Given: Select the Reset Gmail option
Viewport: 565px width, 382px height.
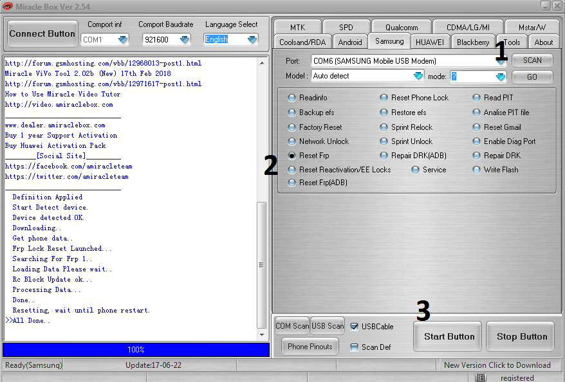Looking at the screenshot, I should click(x=476, y=127).
